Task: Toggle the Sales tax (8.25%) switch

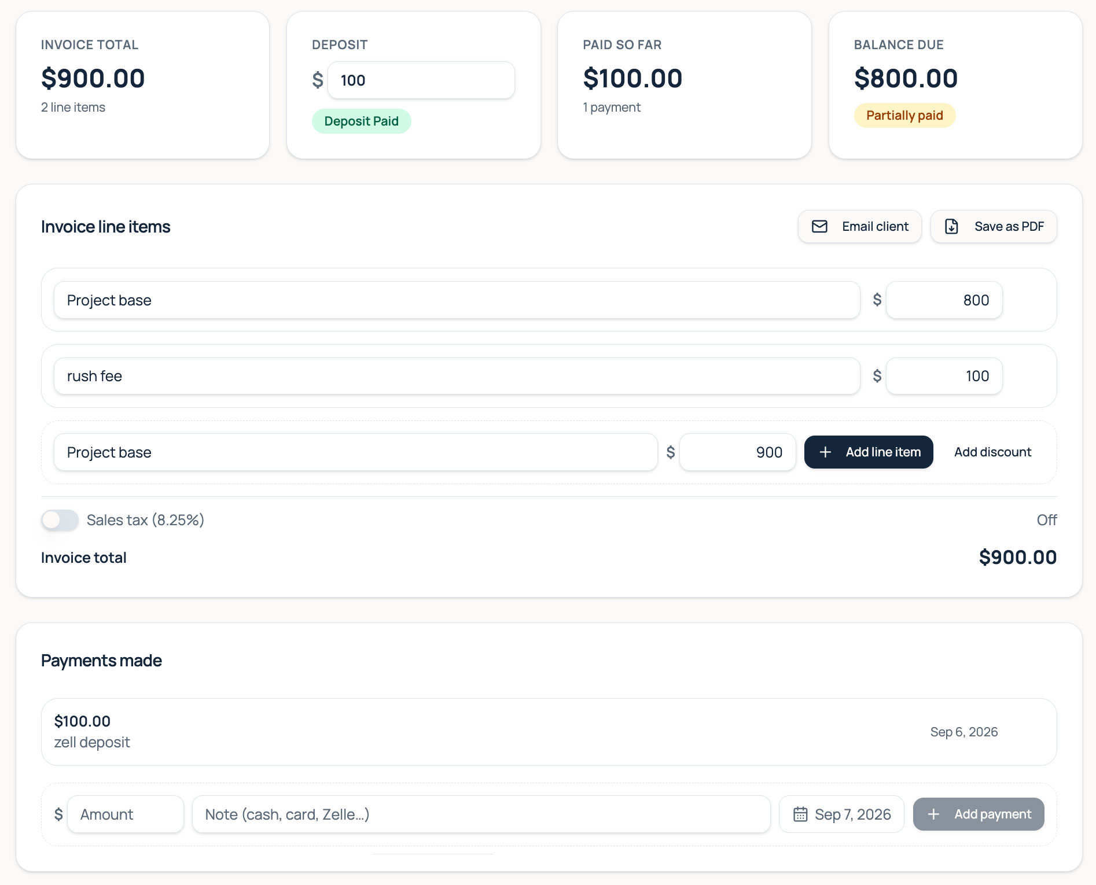Action: coord(60,520)
